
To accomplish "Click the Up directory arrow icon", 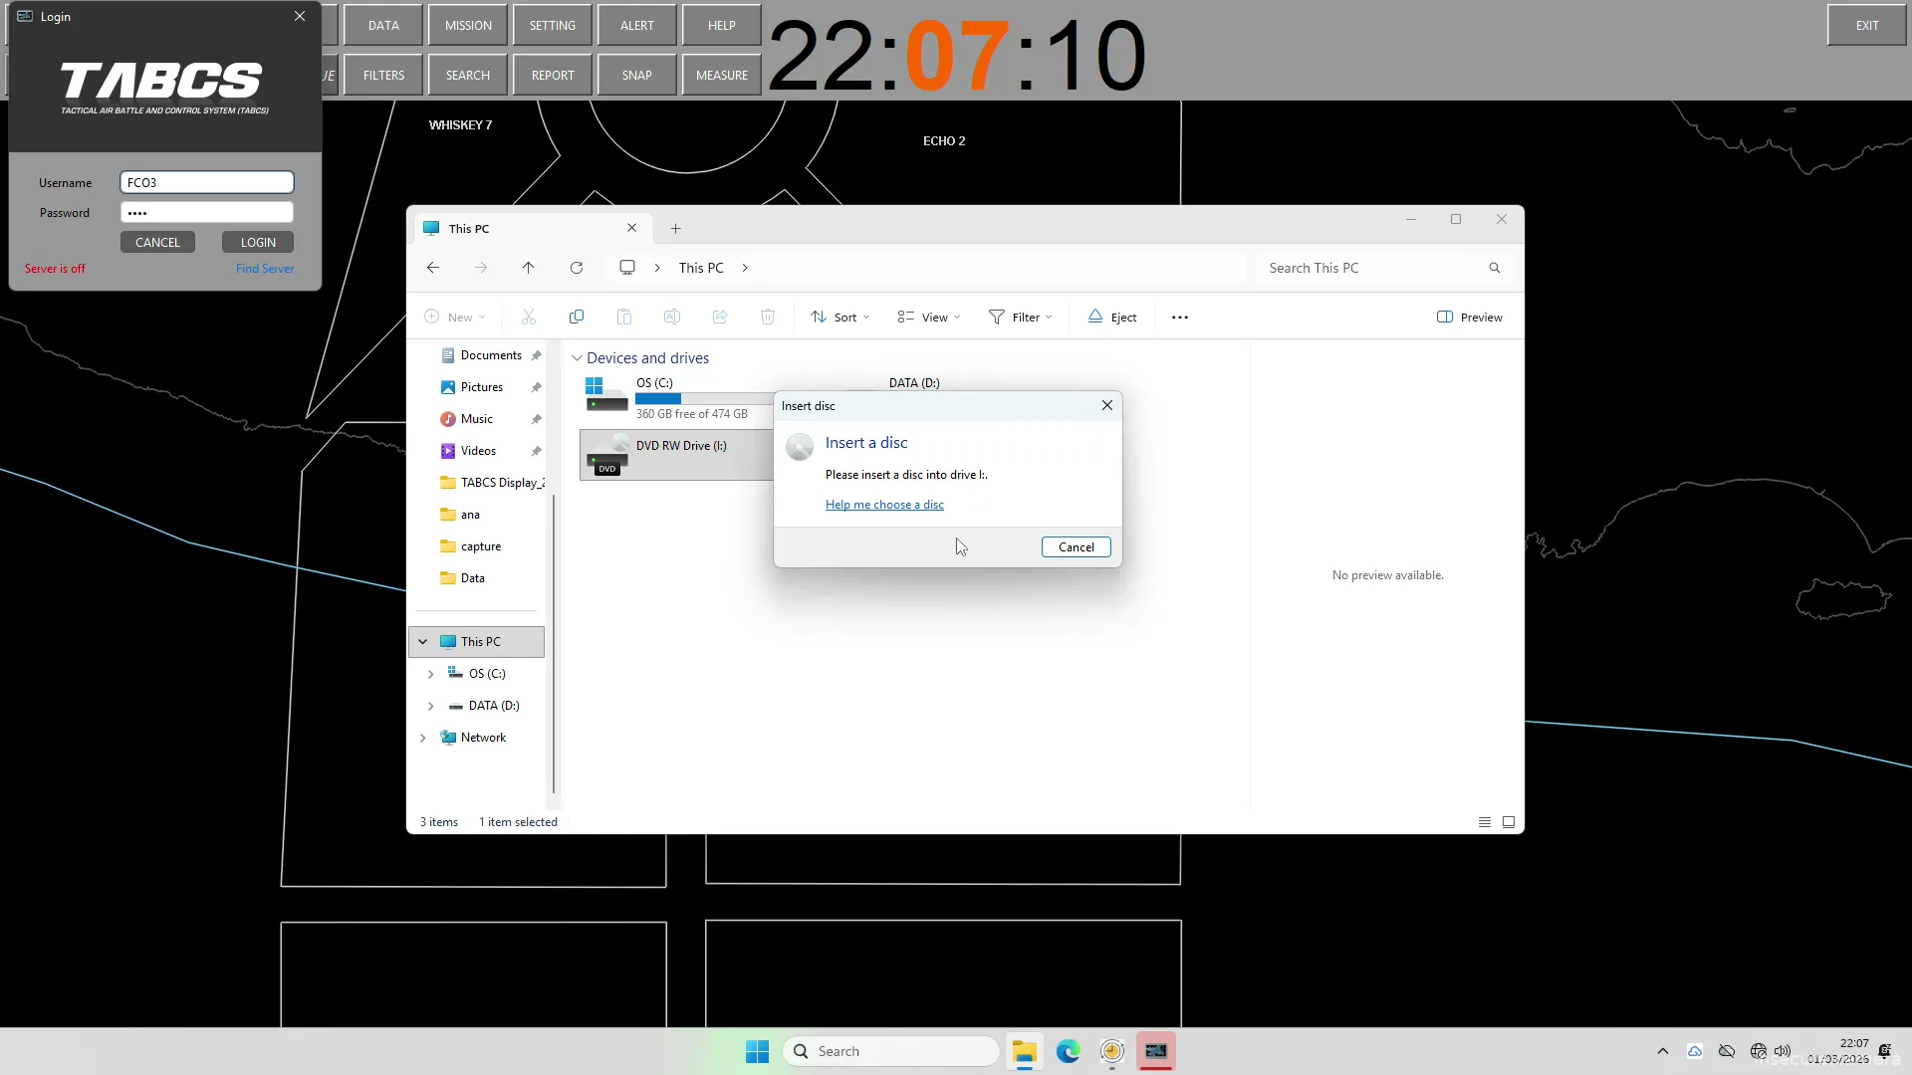I will 528,268.
